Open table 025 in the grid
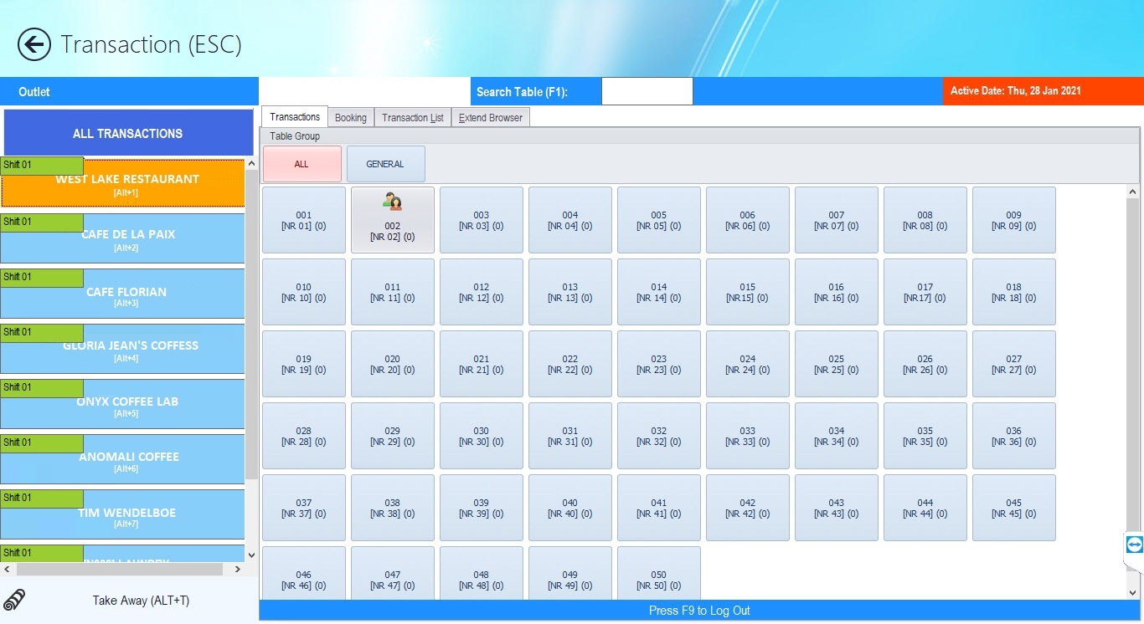 (x=836, y=364)
